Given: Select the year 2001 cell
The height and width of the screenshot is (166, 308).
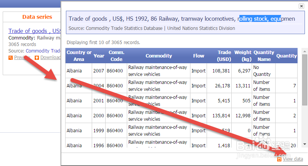Looking at the screenshot, I should 99,100.
